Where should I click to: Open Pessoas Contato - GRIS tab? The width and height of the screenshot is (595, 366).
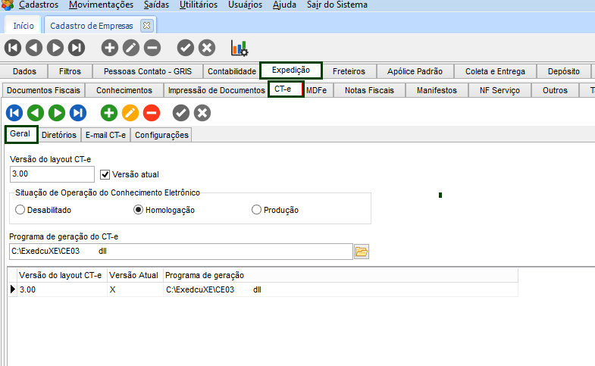coord(148,71)
